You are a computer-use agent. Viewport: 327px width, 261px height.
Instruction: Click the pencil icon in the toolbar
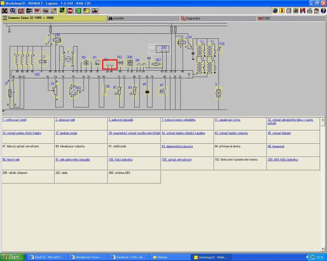pyautogui.click(x=53, y=10)
